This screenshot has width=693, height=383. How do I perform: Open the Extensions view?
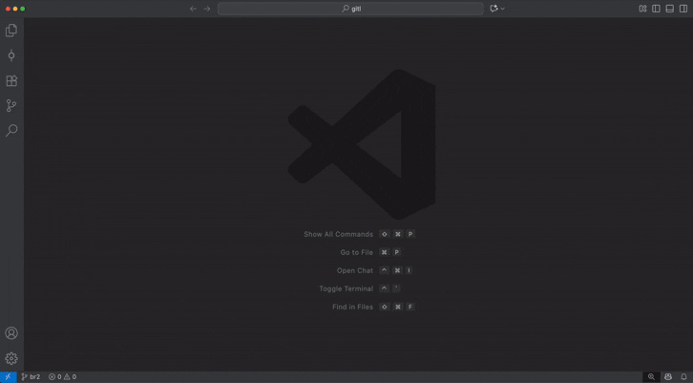coord(11,81)
